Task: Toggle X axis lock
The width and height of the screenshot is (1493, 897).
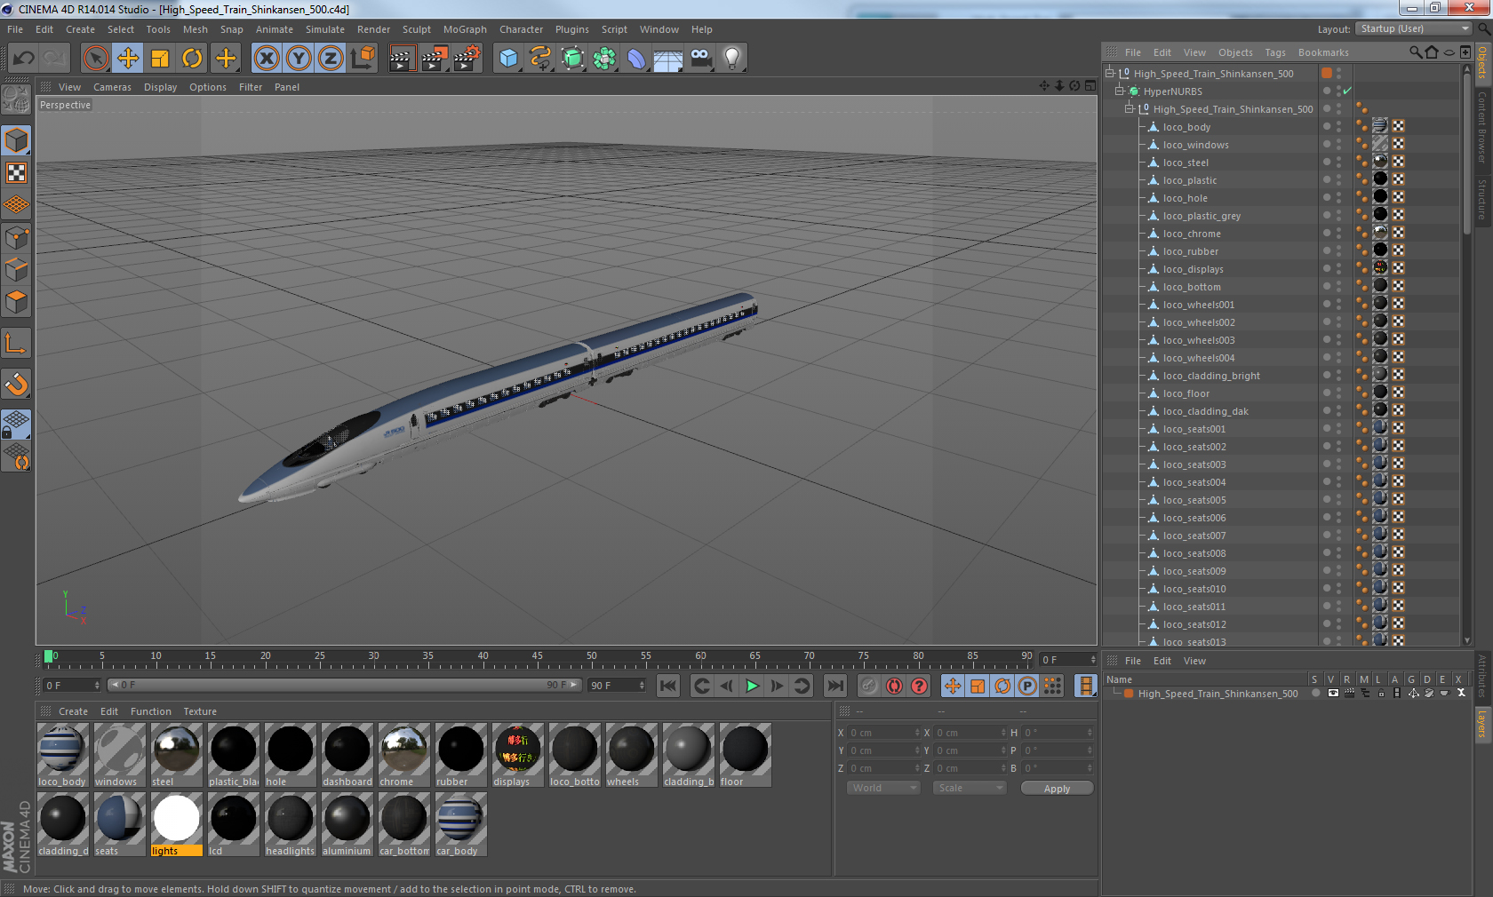Action: click(x=267, y=59)
